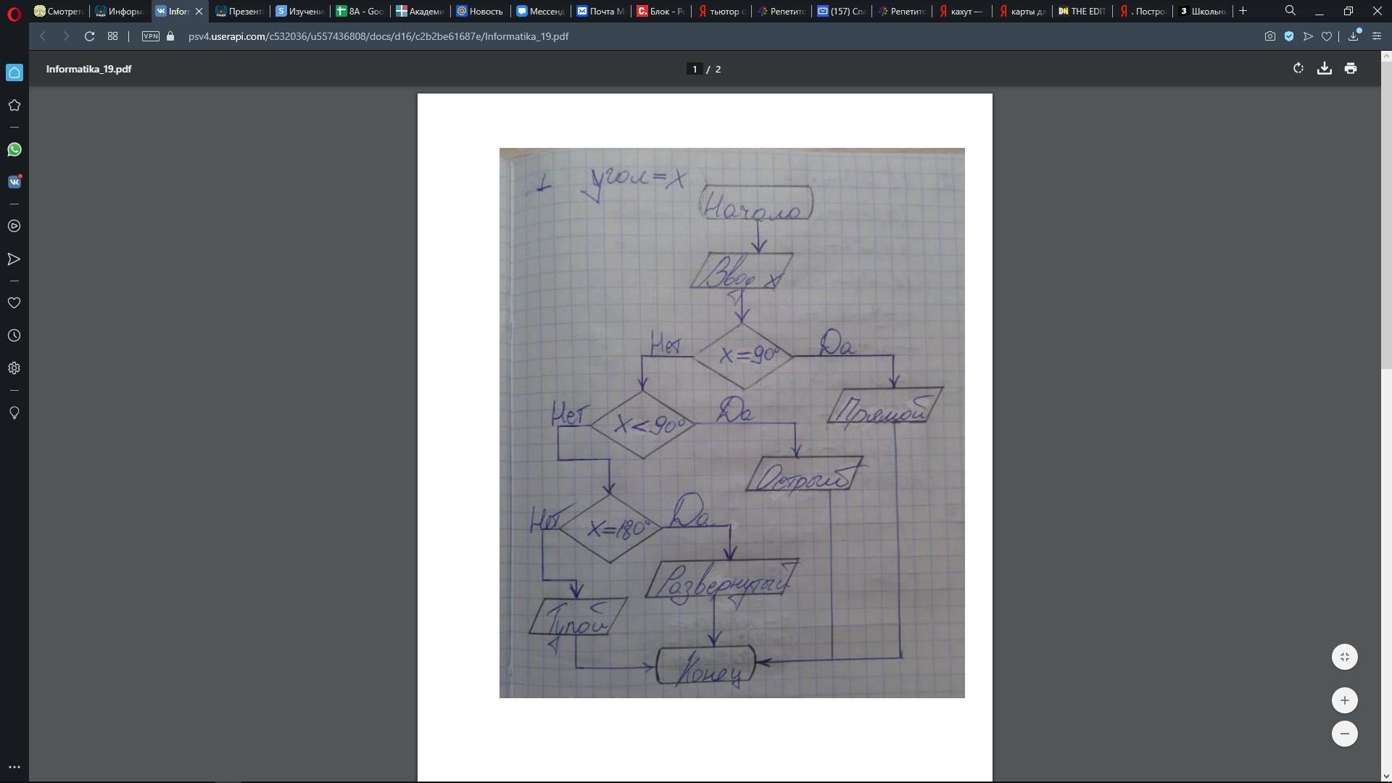
Task: Zoom out the PDF with minus button
Action: [x=1344, y=734]
